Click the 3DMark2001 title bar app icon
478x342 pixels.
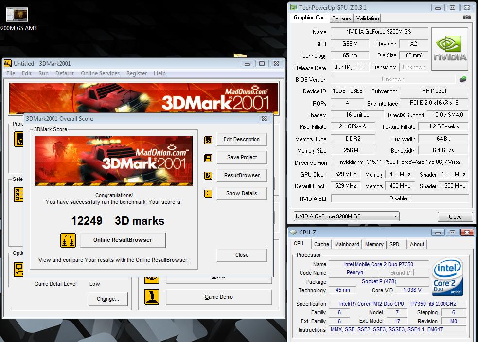point(8,63)
